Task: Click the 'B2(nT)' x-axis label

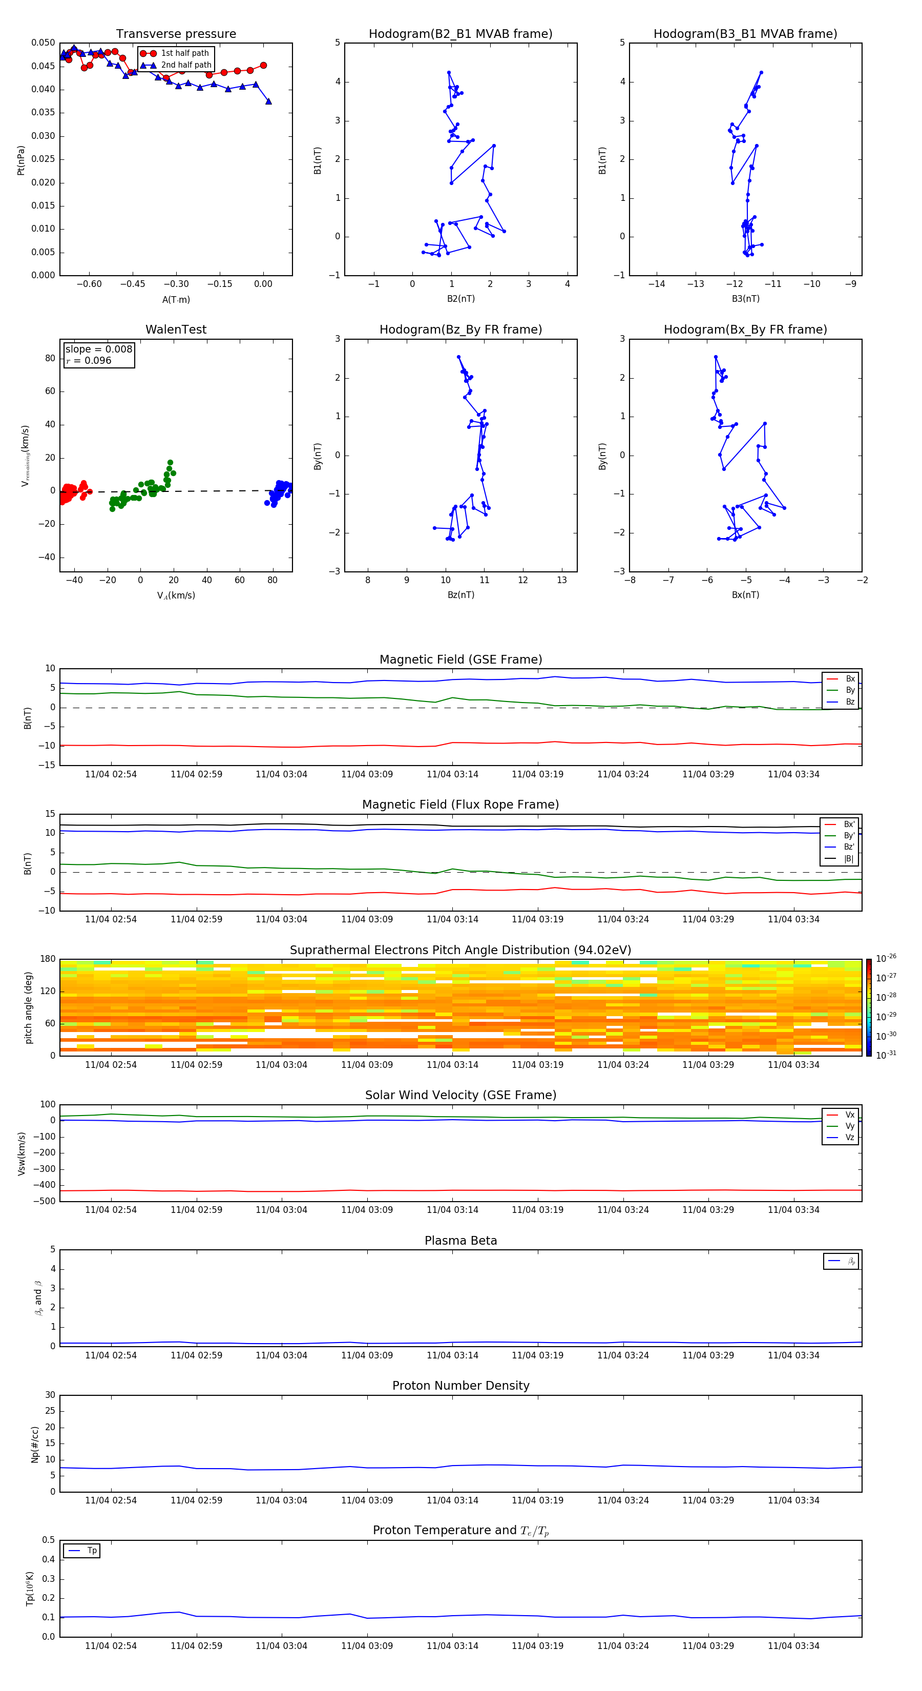Action: [x=460, y=299]
